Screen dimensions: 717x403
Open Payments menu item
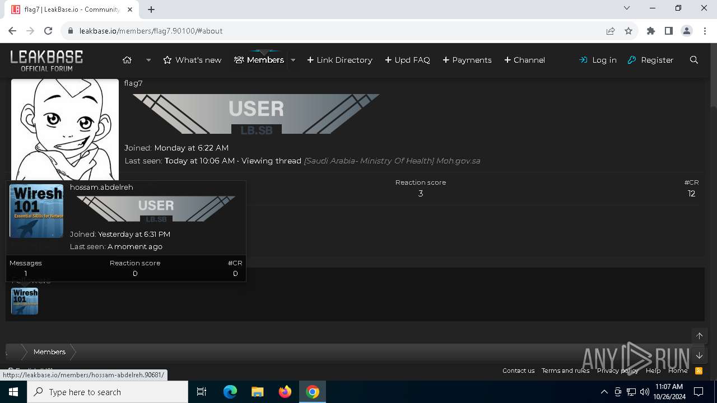coord(467,60)
